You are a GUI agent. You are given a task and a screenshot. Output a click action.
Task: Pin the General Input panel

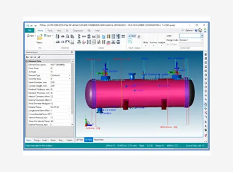click(72, 52)
